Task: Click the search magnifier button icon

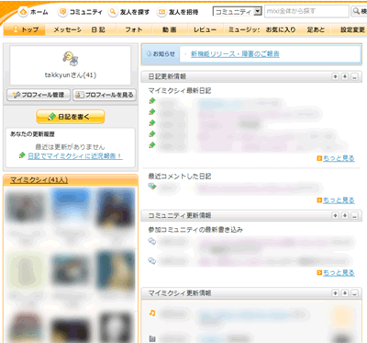Action: [357, 11]
